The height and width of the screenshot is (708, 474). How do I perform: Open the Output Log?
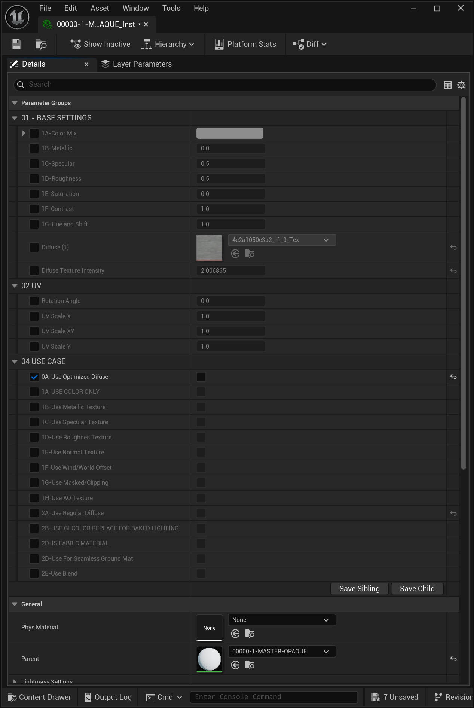click(x=108, y=697)
